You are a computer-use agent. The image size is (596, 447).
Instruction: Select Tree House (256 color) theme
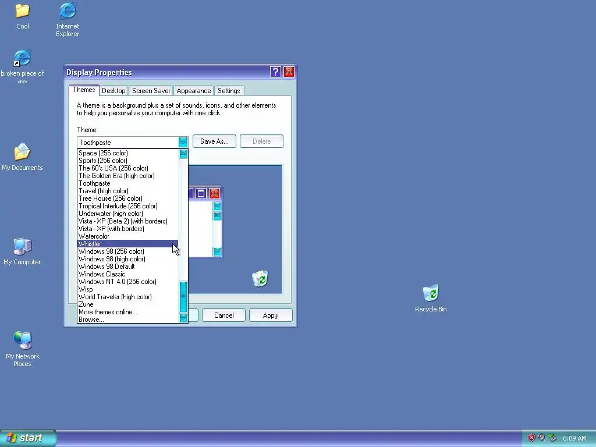pos(127,199)
